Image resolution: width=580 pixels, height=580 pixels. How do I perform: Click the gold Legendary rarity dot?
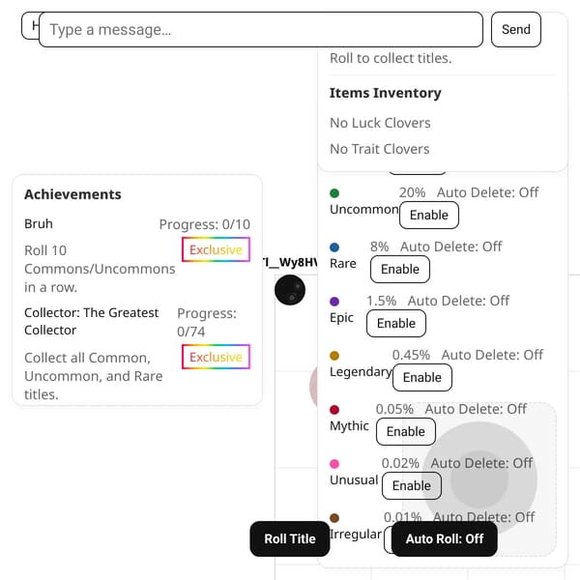[334, 356]
